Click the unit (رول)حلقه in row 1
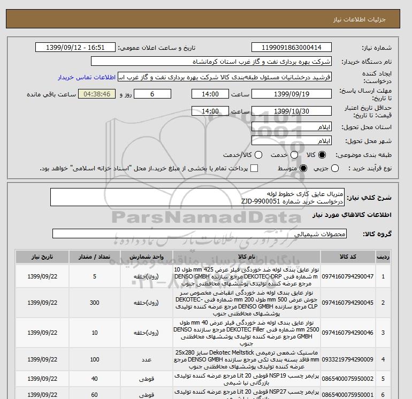412x399 pixels. (147, 276)
